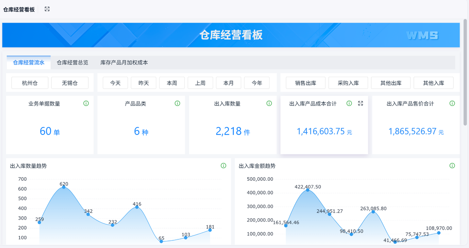The width and height of the screenshot is (469, 248).
Task: Select 本月 date filter
Action: coord(229,83)
